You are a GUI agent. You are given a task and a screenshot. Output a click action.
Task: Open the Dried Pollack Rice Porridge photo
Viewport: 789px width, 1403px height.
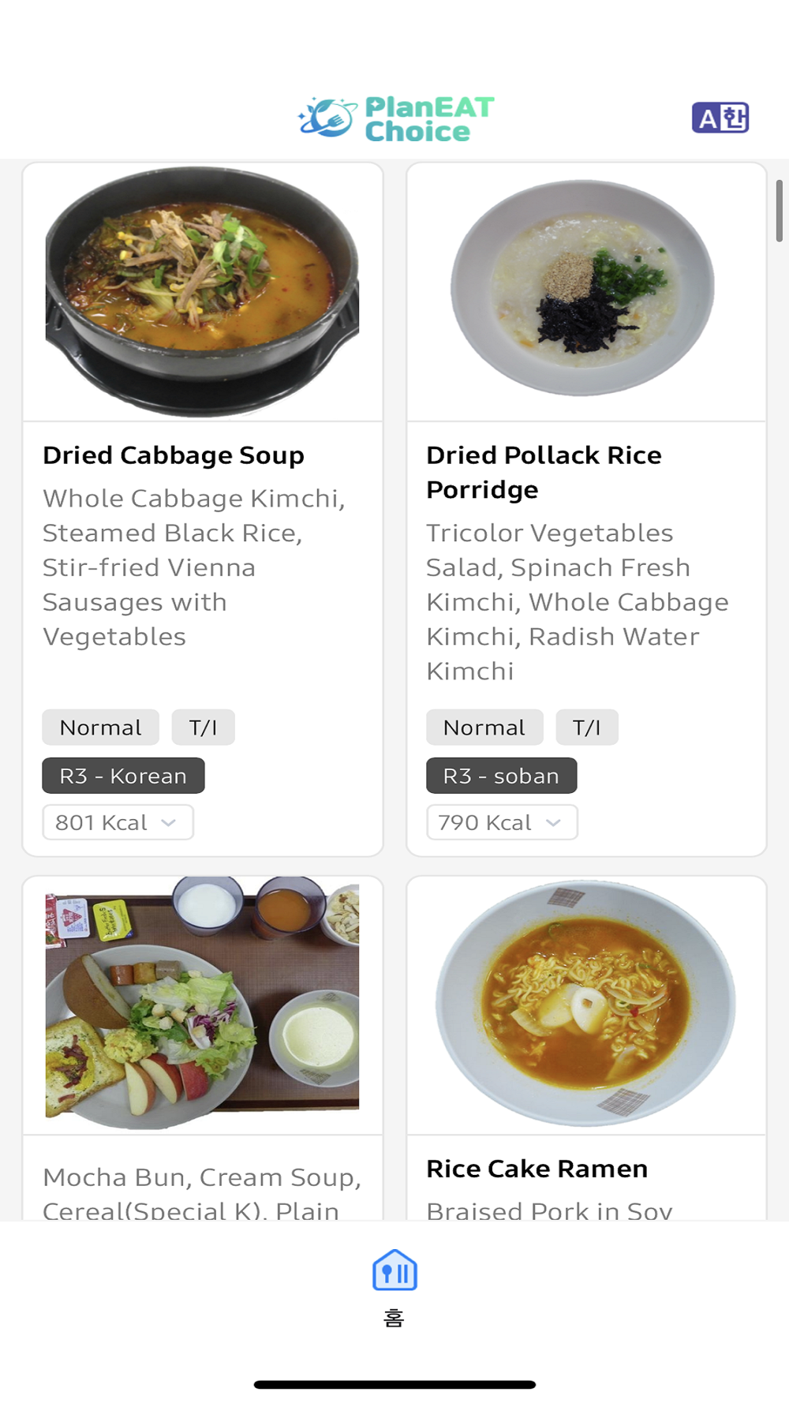[584, 287]
